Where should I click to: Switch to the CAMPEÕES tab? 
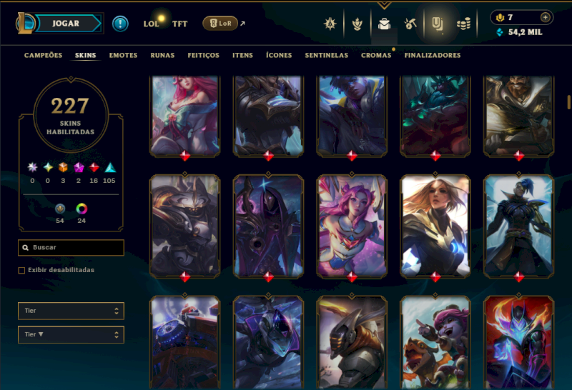click(x=43, y=55)
